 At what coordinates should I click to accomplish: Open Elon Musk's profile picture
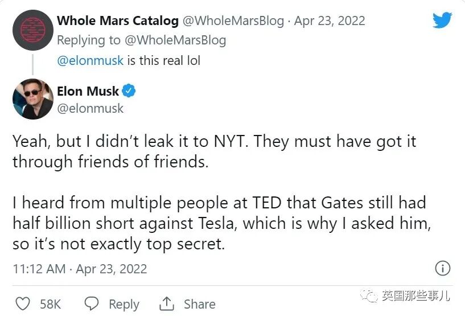pyautogui.click(x=33, y=99)
